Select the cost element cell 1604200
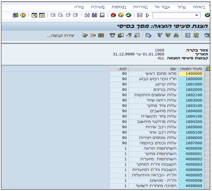The width and height of the screenshot is (212, 191). pyautogui.click(x=191, y=122)
